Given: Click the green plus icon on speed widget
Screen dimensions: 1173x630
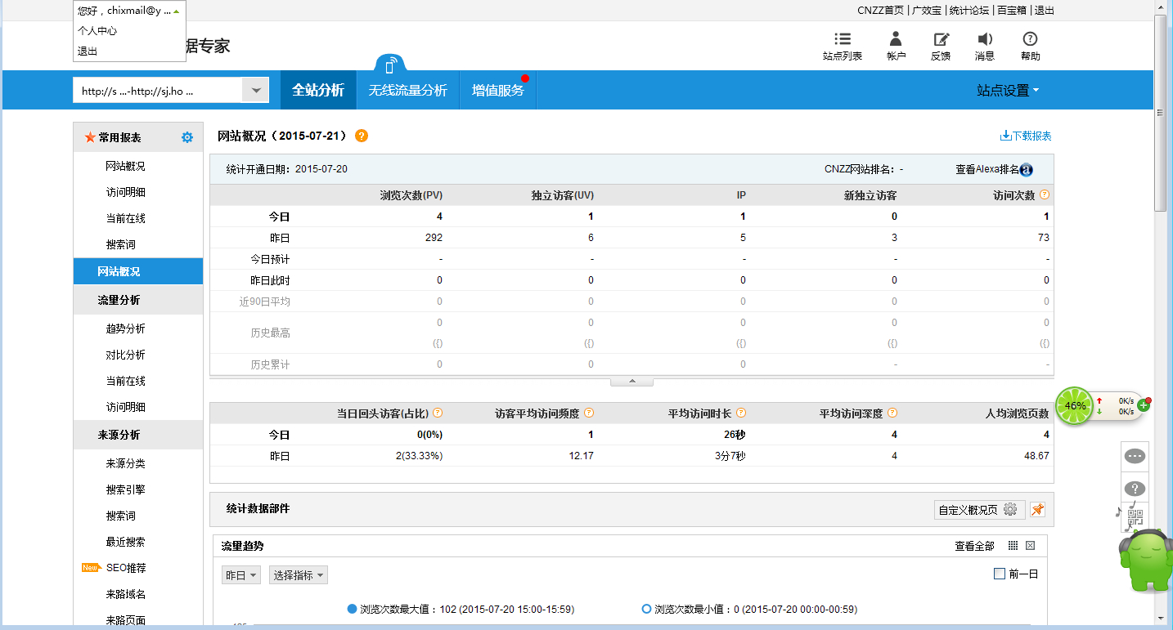Looking at the screenshot, I should click(x=1144, y=405).
